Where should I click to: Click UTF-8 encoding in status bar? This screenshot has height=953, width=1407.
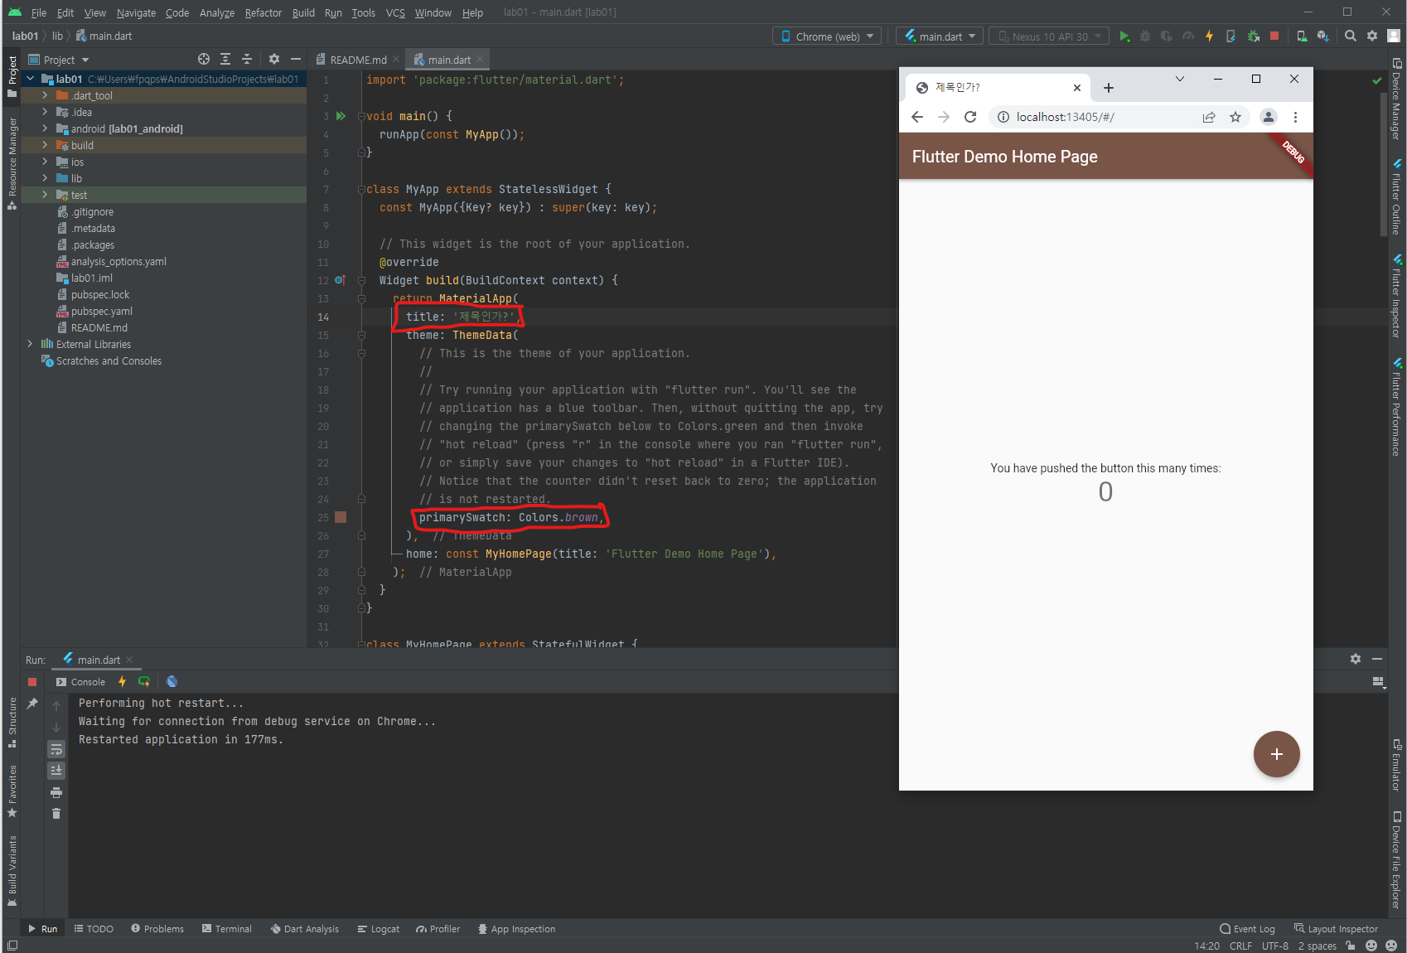(1274, 946)
